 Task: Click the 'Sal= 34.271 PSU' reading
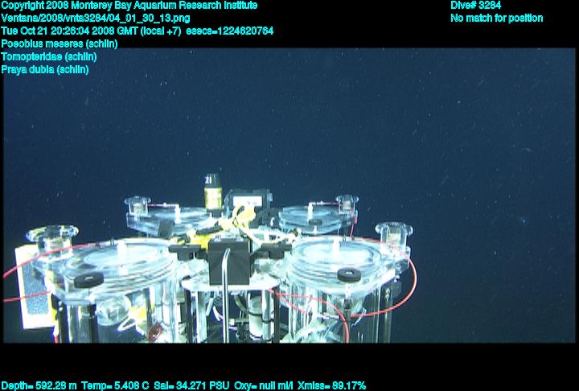point(191,386)
